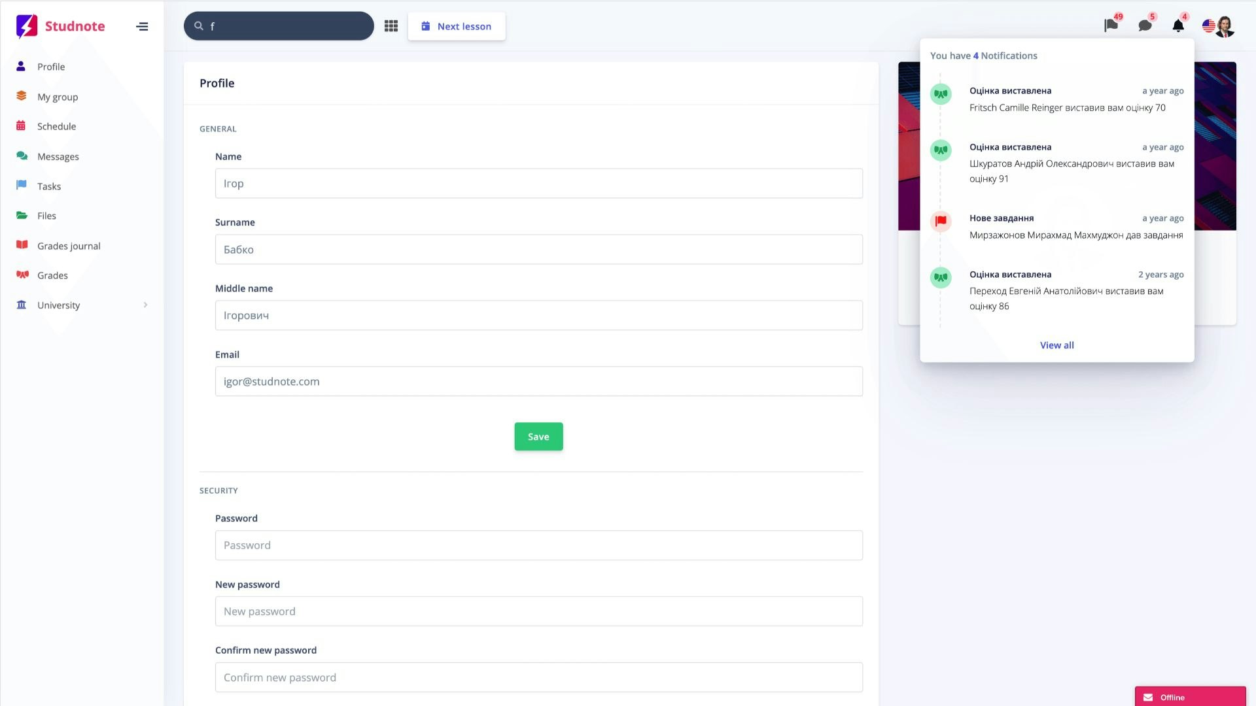
Task: Click View all notifications link
Action: (x=1056, y=345)
